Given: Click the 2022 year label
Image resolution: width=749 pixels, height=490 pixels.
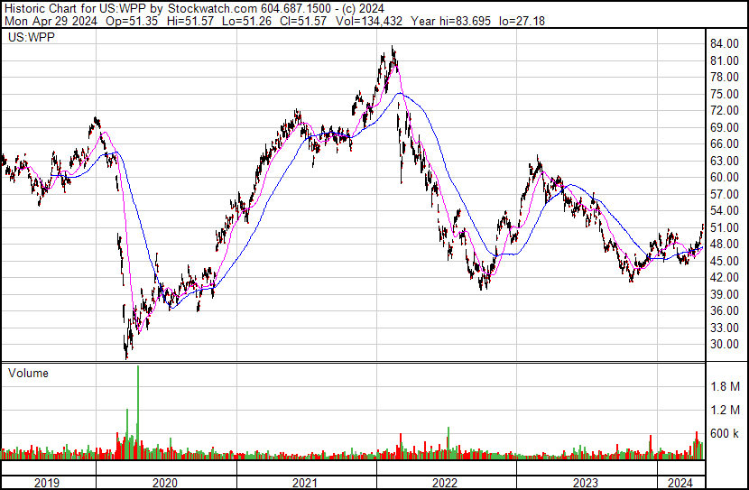Looking at the screenshot, I should [x=445, y=483].
